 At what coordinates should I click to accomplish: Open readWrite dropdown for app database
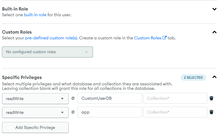point(35,112)
